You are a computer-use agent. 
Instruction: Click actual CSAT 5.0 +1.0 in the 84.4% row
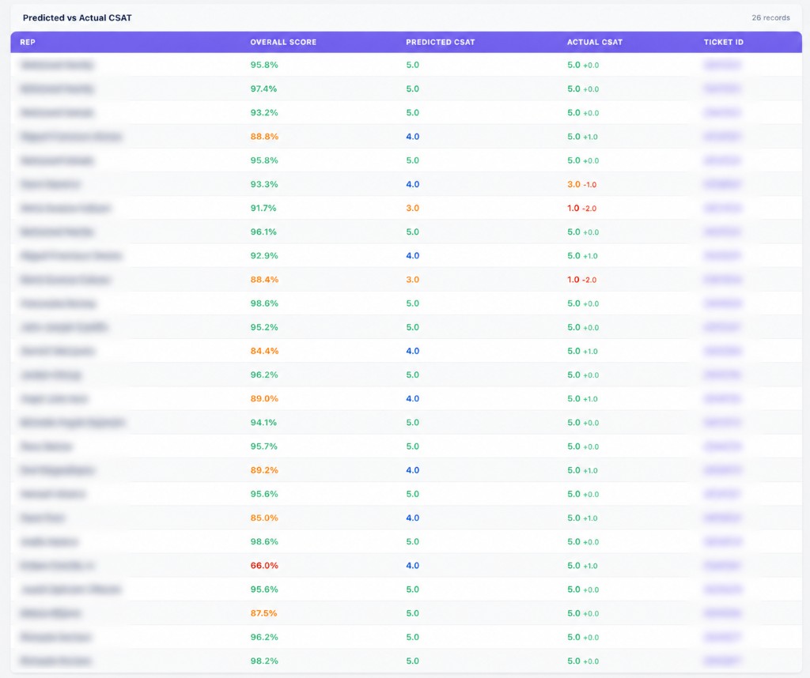pyautogui.click(x=582, y=351)
